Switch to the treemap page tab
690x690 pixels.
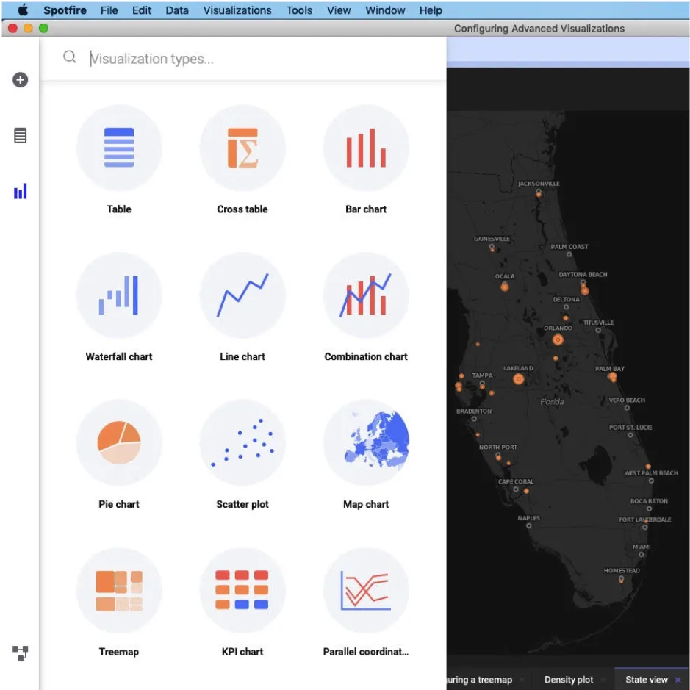coord(480,680)
